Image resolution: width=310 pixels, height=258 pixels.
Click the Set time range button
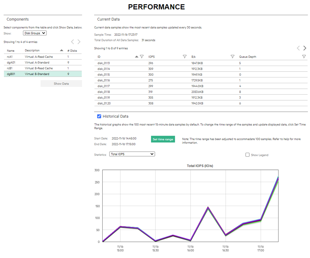[x=163, y=139]
